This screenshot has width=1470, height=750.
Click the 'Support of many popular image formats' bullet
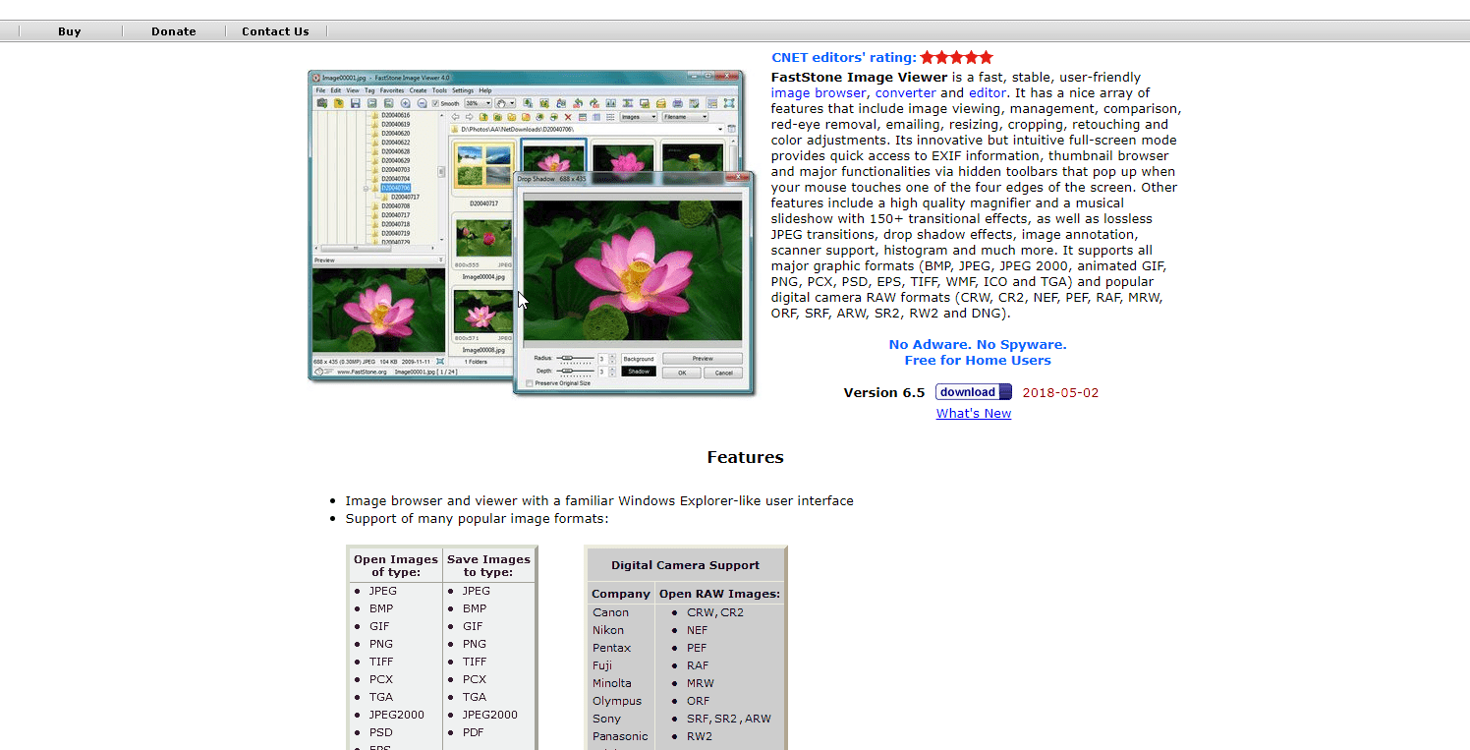point(477,519)
